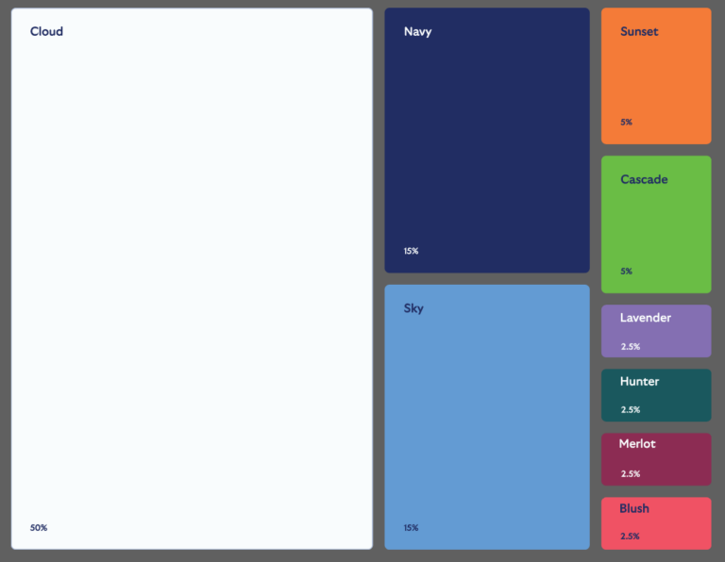725x562 pixels.
Task: Click the 2.5% text under Merlot
Action: pyautogui.click(x=631, y=474)
